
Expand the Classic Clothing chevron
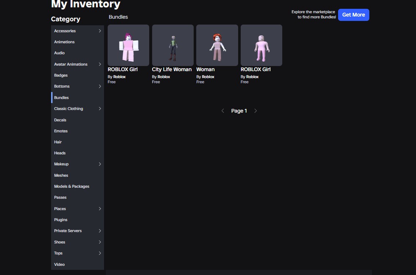coord(100,109)
